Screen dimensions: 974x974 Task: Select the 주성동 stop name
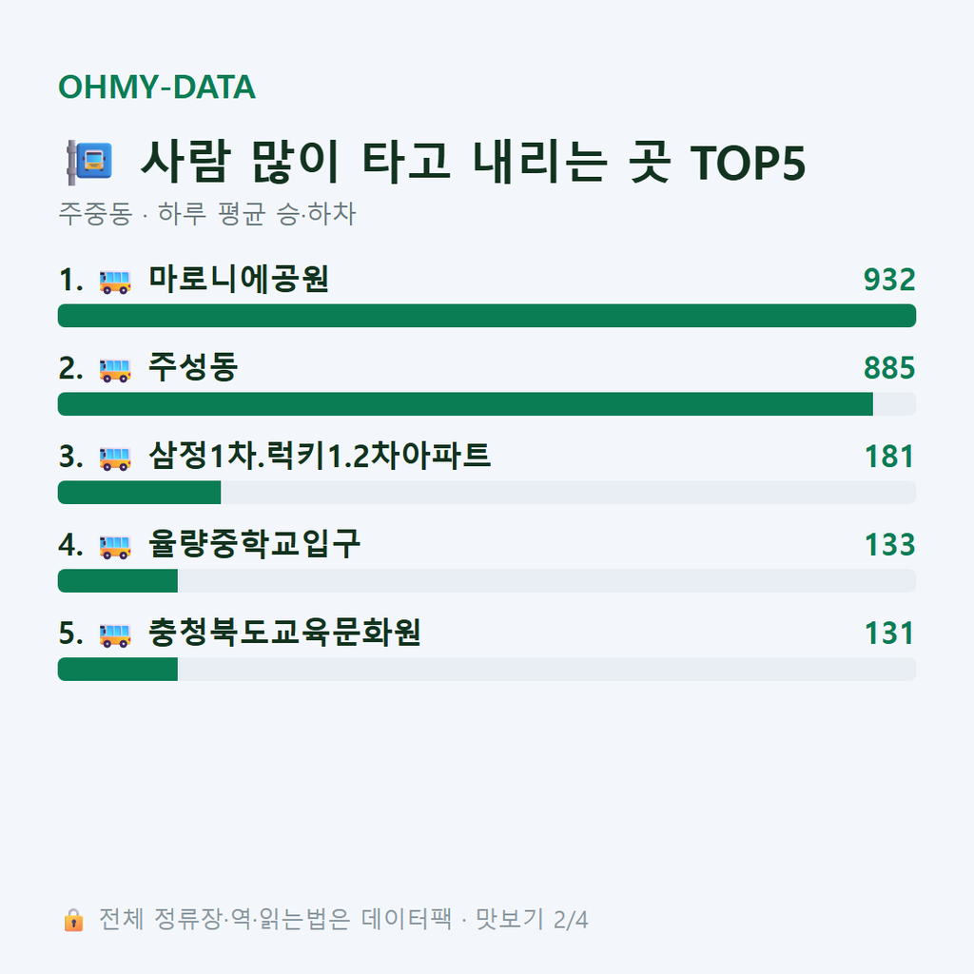coord(193,367)
